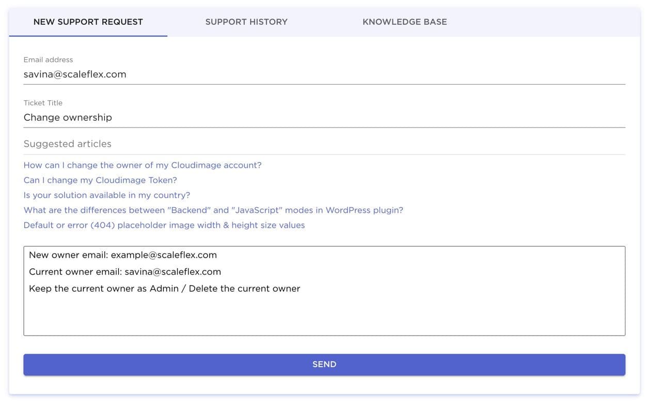Click the "Ticket Title" field label

click(43, 103)
